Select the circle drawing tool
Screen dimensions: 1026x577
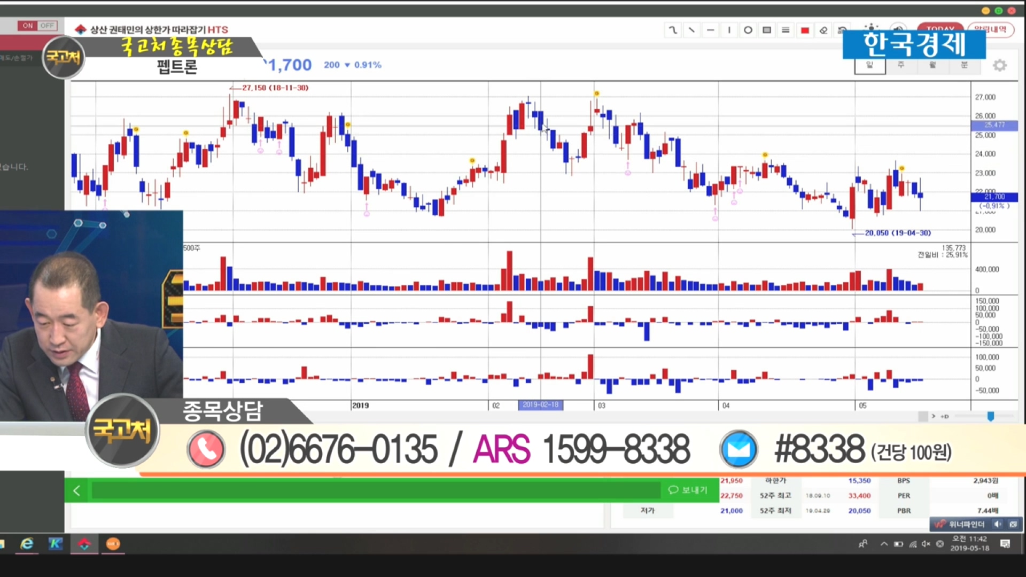(748, 30)
